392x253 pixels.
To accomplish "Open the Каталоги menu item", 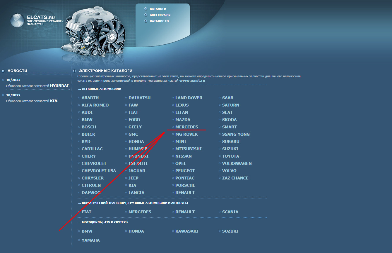I will point(158,9).
